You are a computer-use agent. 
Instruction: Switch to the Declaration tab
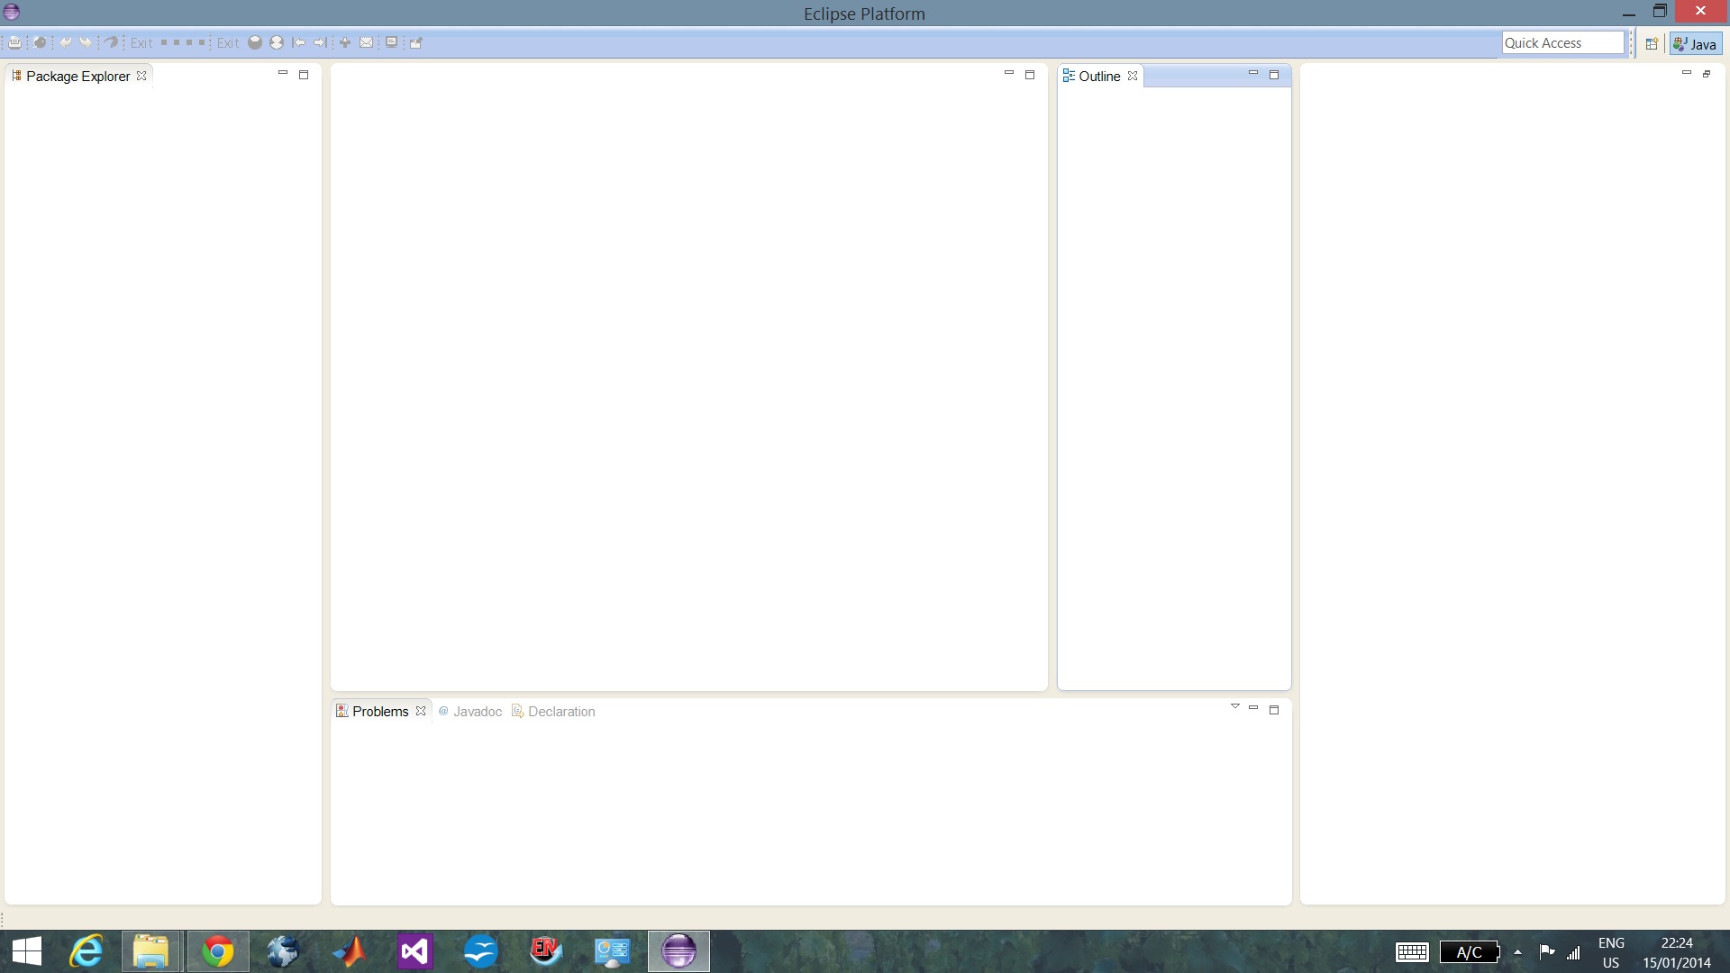pos(553,711)
